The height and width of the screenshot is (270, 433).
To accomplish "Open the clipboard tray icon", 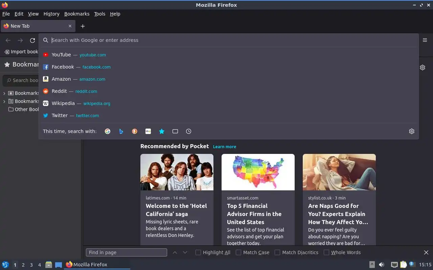I will (x=403, y=265).
